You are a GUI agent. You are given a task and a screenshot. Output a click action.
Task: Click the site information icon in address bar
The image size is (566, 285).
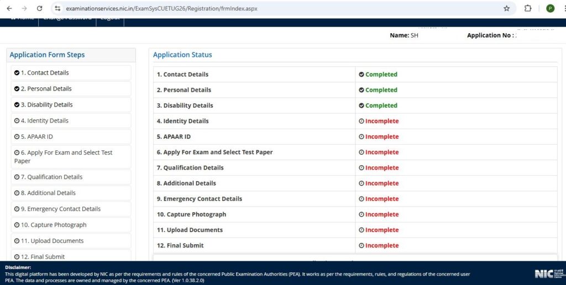pos(57,8)
